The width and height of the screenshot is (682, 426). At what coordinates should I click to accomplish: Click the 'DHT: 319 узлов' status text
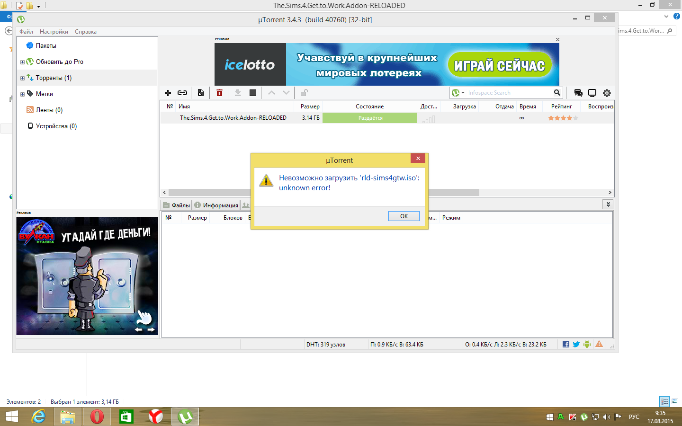coord(326,345)
